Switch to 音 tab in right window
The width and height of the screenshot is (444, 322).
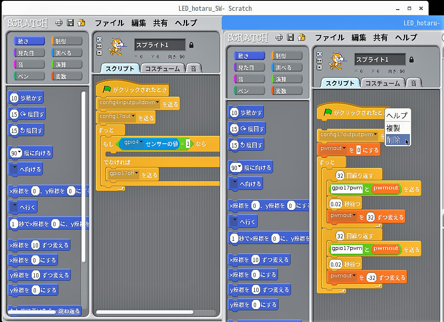coord(414,83)
